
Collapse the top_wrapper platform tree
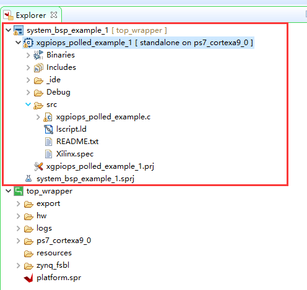click(8, 191)
